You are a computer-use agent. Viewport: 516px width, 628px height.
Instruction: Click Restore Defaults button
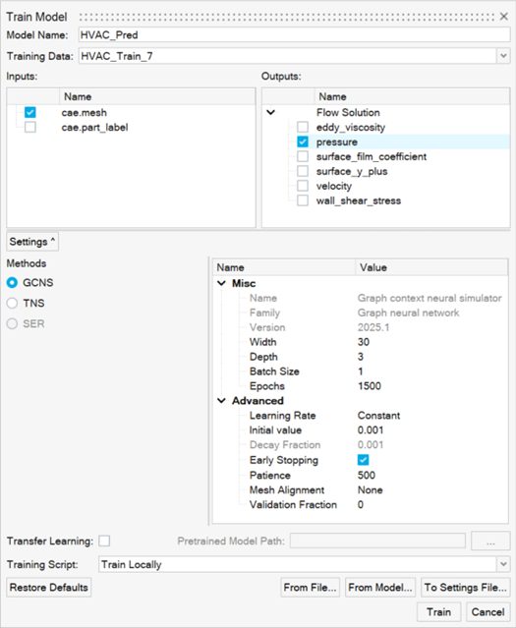tap(49, 588)
